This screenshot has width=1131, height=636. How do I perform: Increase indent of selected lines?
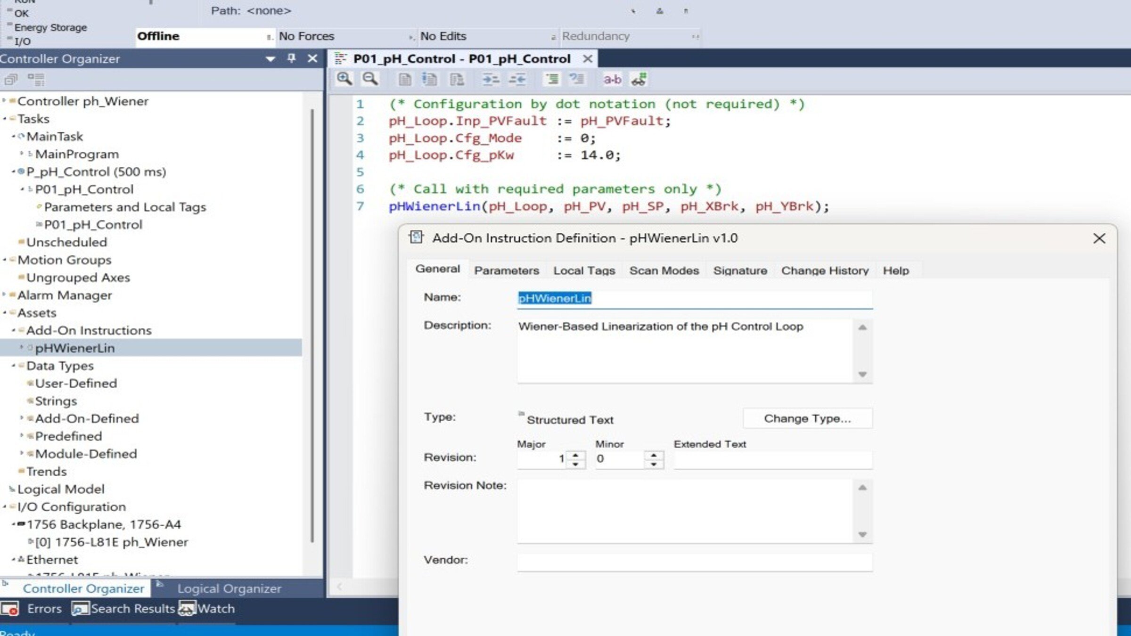click(x=491, y=79)
